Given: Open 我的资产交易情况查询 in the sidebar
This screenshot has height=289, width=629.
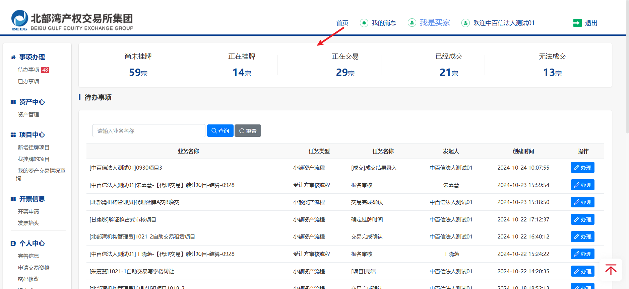Looking at the screenshot, I should pos(41,174).
